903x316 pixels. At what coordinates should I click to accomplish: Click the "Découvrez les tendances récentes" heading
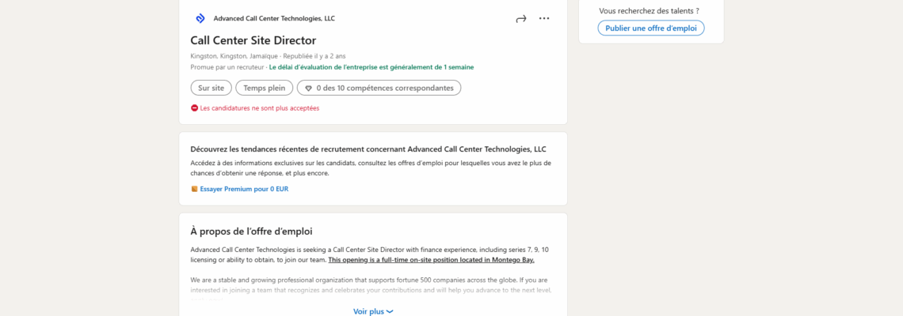click(368, 149)
